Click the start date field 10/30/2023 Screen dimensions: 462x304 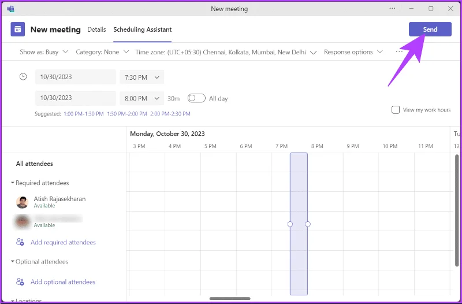click(x=76, y=77)
